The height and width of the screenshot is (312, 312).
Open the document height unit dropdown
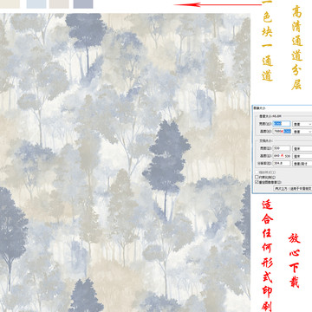[302, 156]
